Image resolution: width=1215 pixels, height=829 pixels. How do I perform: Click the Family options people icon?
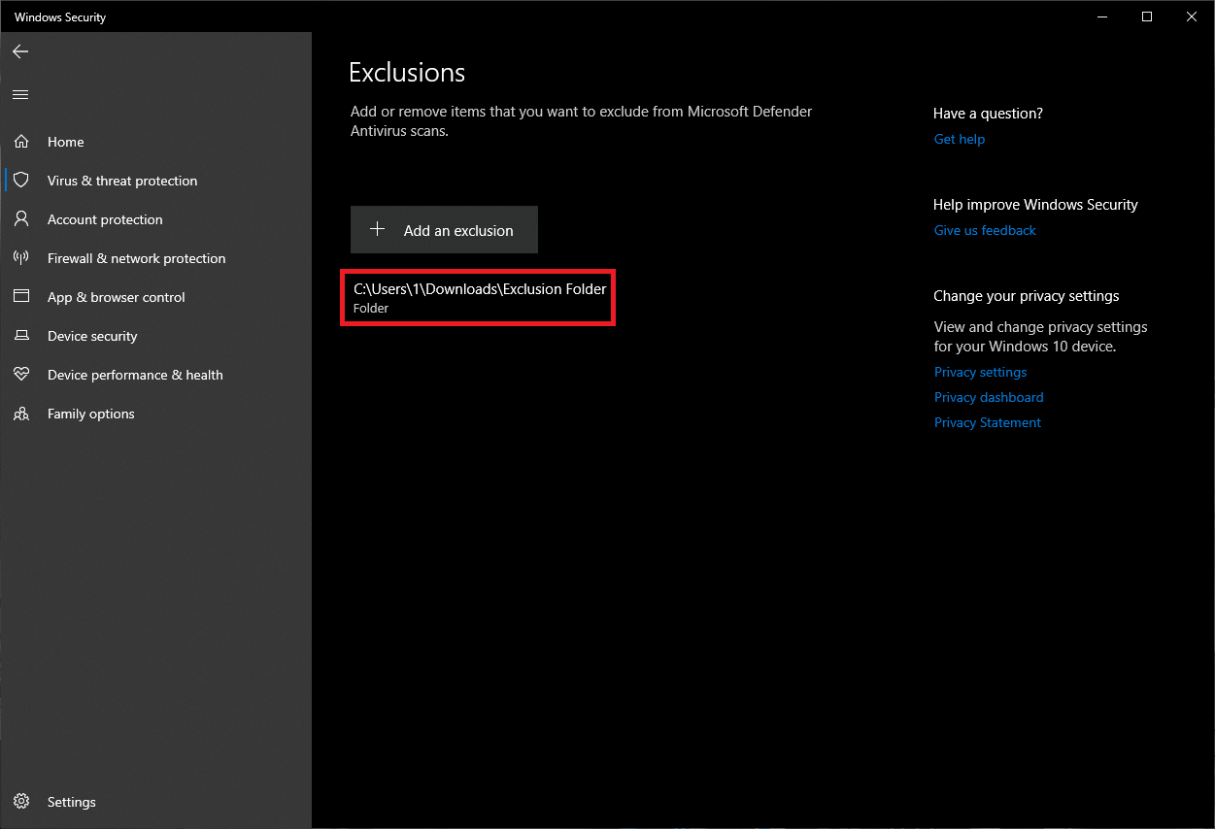[x=21, y=414]
